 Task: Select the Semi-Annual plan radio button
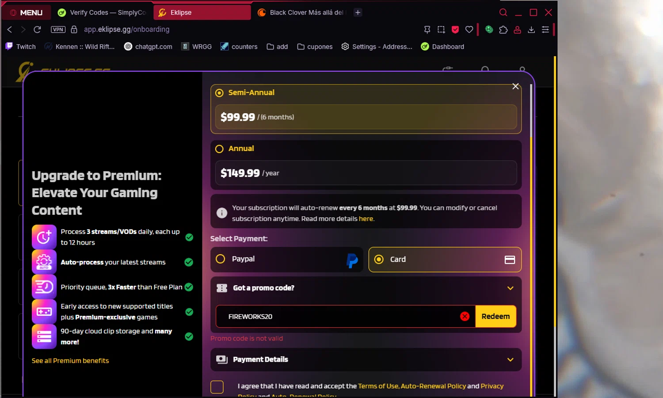coord(219,93)
